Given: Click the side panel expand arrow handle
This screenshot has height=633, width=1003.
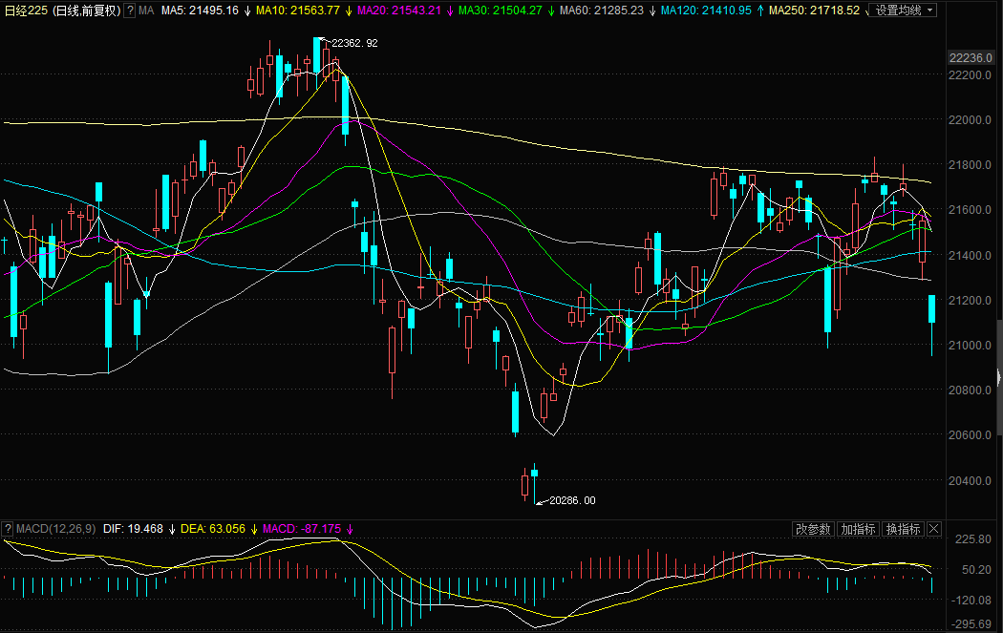Looking at the screenshot, I should click(999, 377).
